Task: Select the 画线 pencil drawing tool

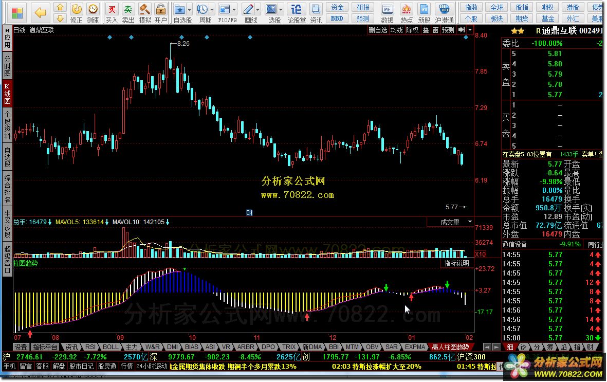Action: (248, 9)
